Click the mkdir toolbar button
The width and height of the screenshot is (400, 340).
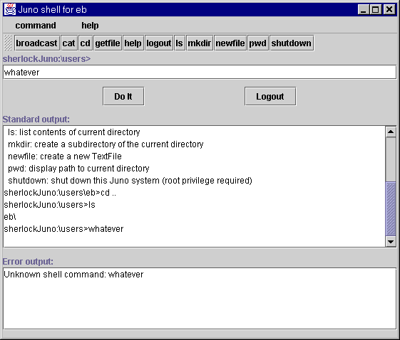pos(200,43)
